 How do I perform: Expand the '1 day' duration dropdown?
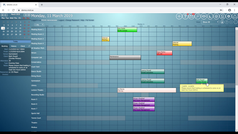click(39, 24)
